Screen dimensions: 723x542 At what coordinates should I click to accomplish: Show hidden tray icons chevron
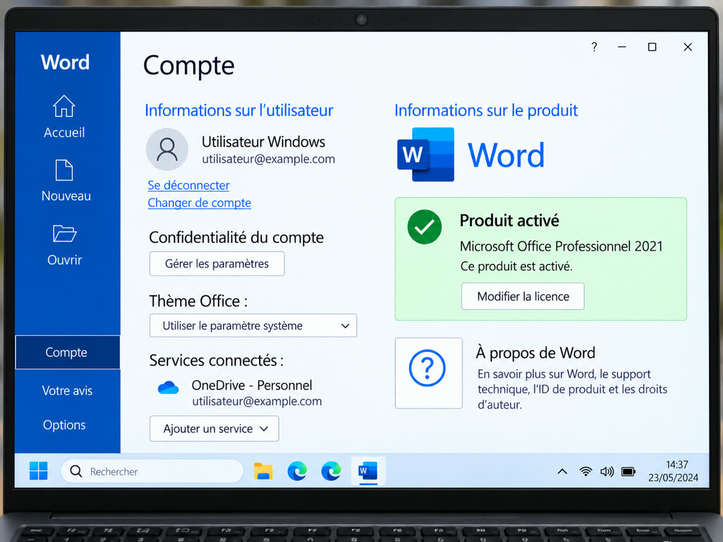point(562,472)
